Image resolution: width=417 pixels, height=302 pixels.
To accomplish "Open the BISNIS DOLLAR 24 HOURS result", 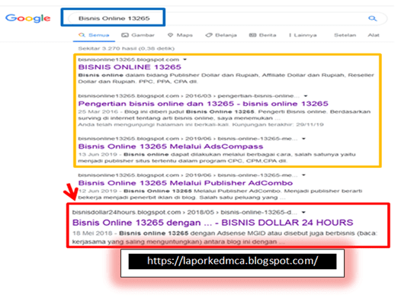I will click(x=213, y=223).
